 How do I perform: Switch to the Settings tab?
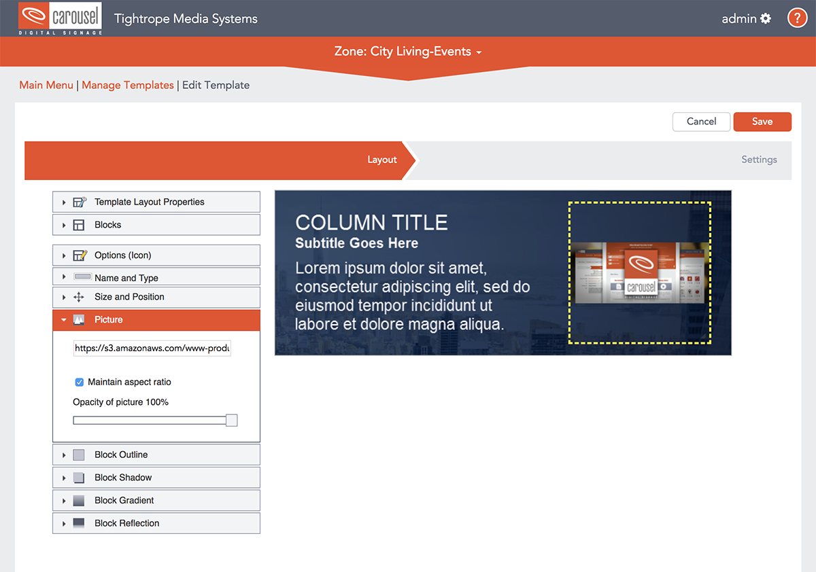click(x=759, y=160)
